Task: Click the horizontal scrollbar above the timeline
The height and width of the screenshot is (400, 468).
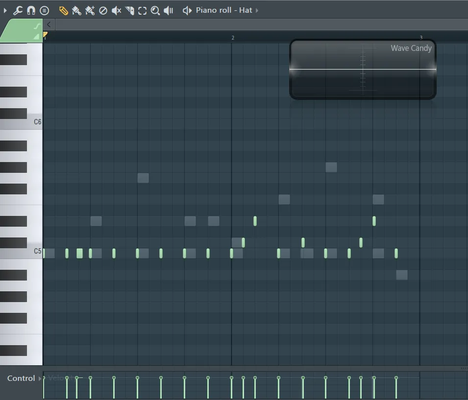Action: pyautogui.click(x=262, y=24)
